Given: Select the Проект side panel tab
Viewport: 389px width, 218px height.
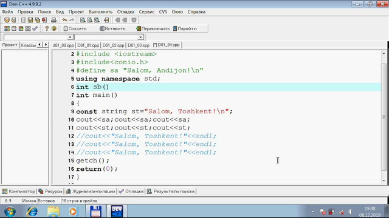Looking at the screenshot, I should pyautogui.click(x=10, y=45).
